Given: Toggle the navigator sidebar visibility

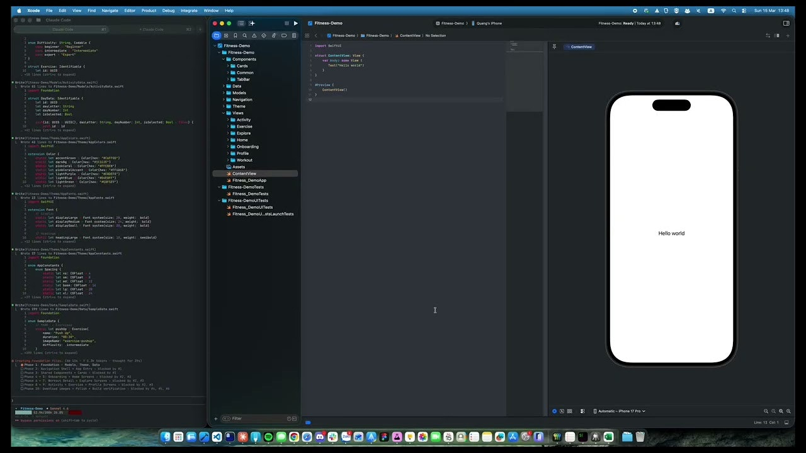Looking at the screenshot, I should pos(241,23).
